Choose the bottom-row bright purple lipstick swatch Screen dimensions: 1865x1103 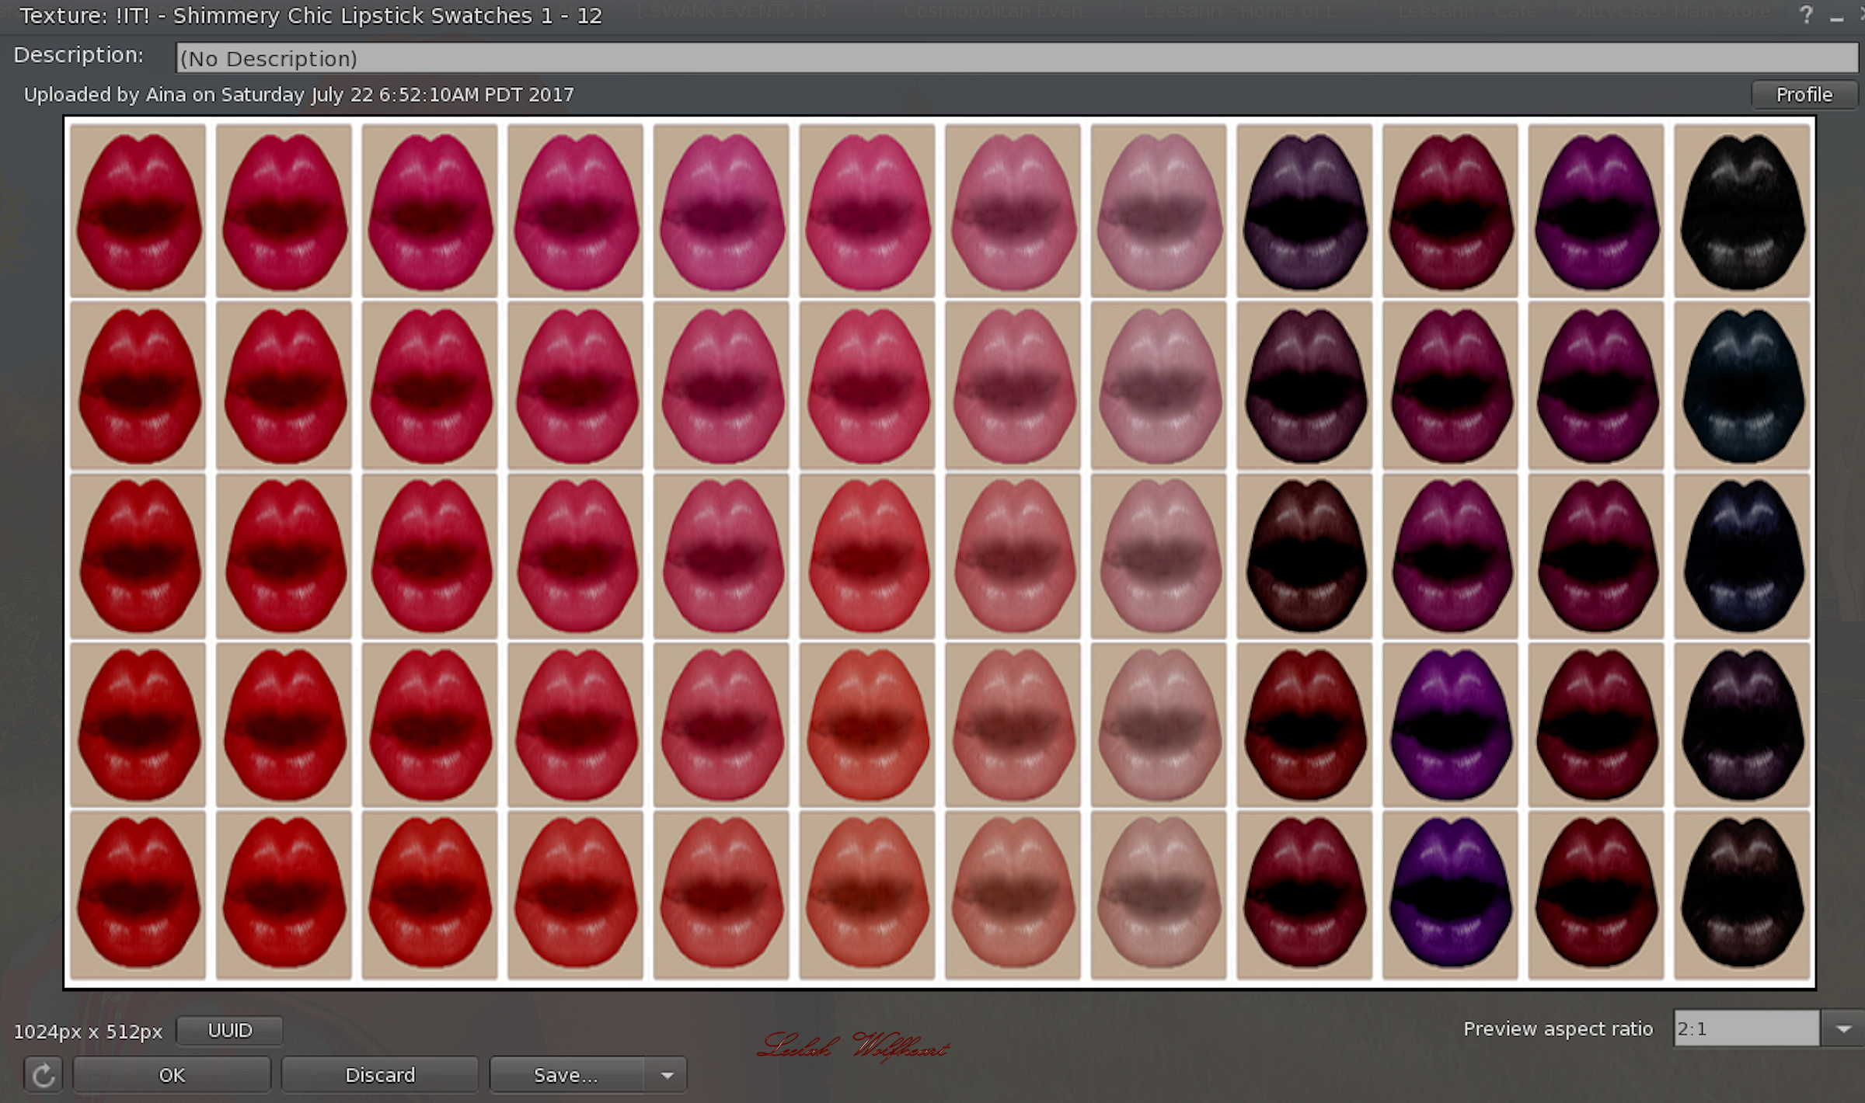[1450, 893]
